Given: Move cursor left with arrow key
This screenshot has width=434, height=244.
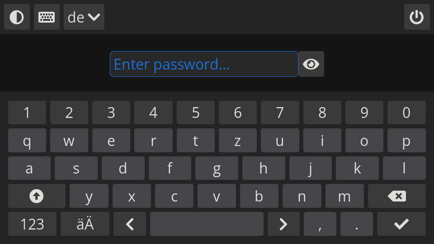Looking at the screenshot, I should 130,224.
